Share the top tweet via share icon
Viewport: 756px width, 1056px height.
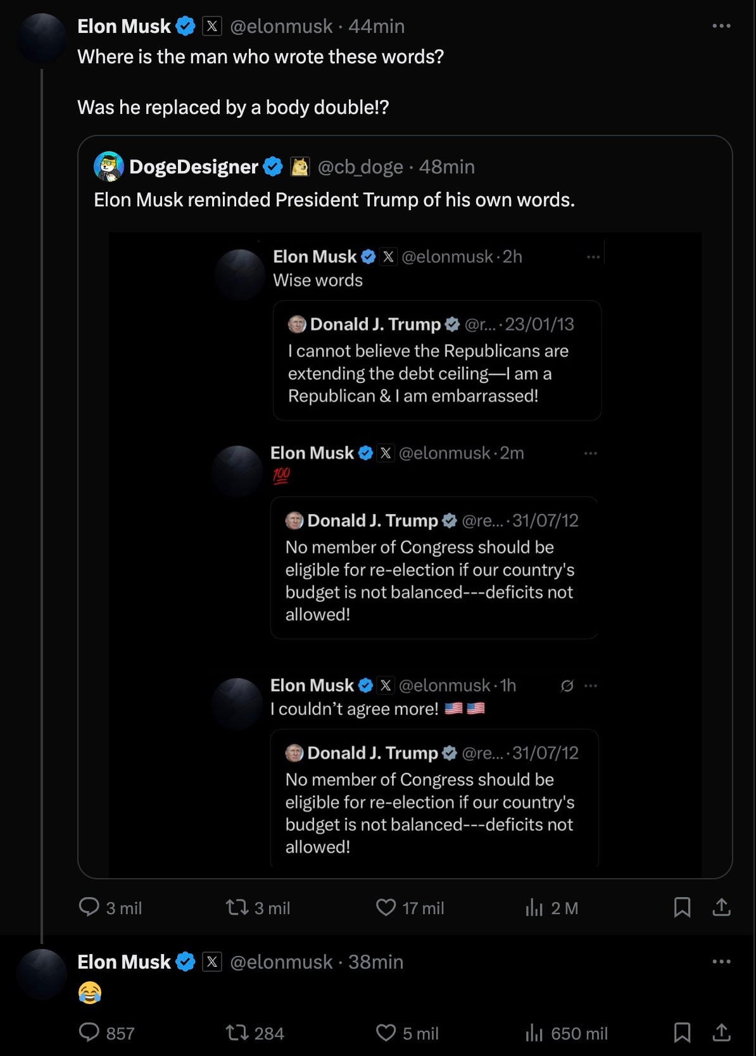pos(721,907)
